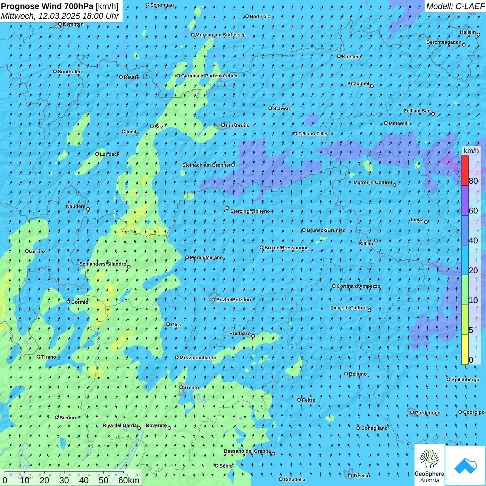Click the GeoSphere Austria logo
The width and height of the screenshot is (486, 486).
[429, 464]
